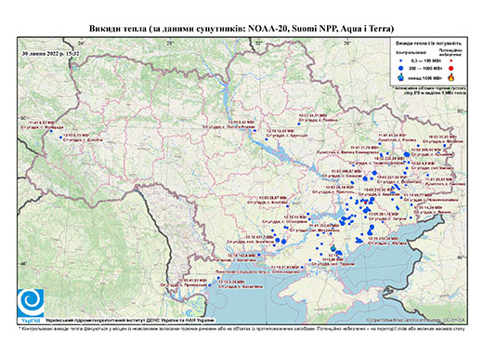
Task: Click the small red dot legend symbol
Action: 450,61
